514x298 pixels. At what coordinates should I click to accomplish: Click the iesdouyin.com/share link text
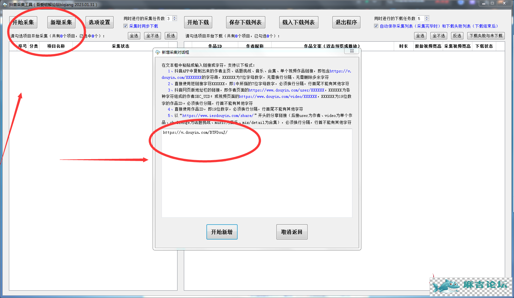(218, 116)
